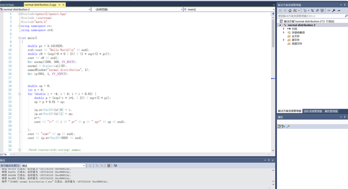Show all files icon in Solution Explorer
This screenshot has width=348, height=189.
pos(322,10)
